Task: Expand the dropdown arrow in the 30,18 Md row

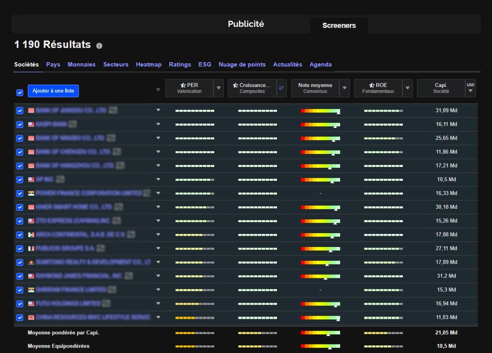Action: click(158, 207)
